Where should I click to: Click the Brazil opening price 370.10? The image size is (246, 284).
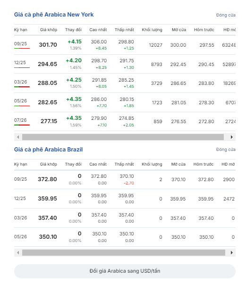coord(178,179)
